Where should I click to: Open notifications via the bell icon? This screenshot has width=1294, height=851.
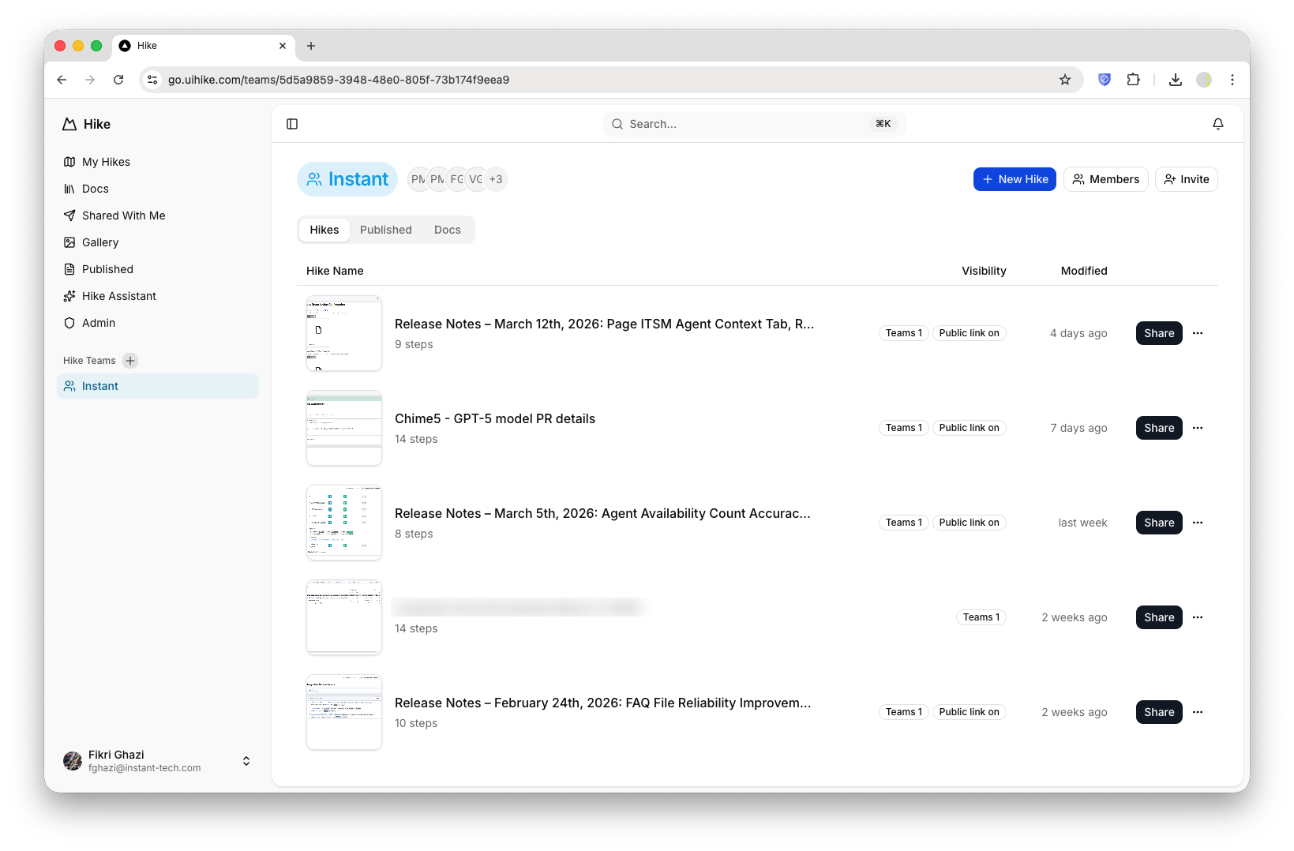pos(1217,123)
